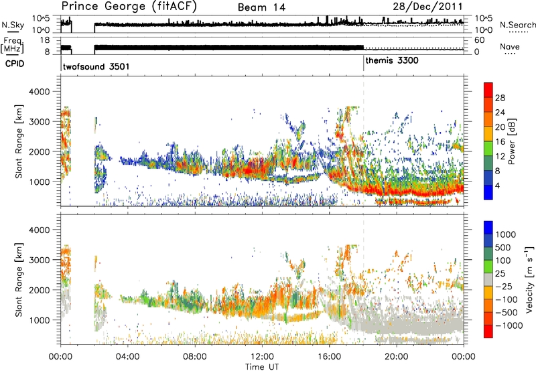
Task: Click the '2000' tick in the velocity panel
Action: pyautogui.click(x=39, y=290)
